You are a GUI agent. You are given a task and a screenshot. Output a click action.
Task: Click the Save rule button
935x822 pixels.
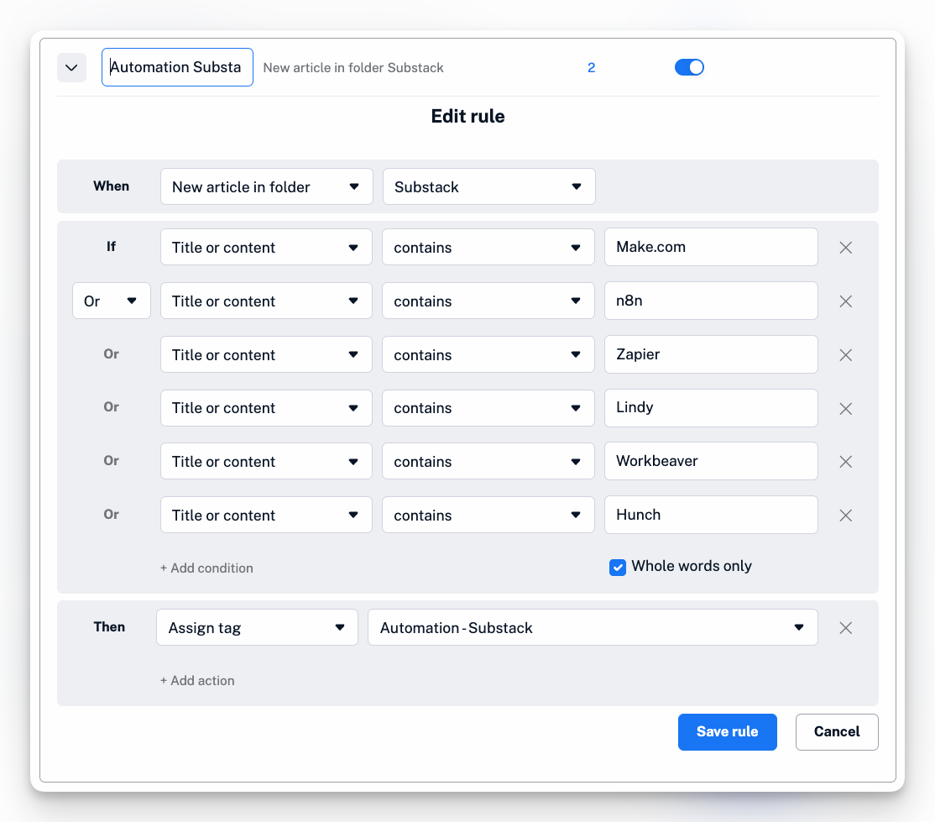tap(728, 732)
